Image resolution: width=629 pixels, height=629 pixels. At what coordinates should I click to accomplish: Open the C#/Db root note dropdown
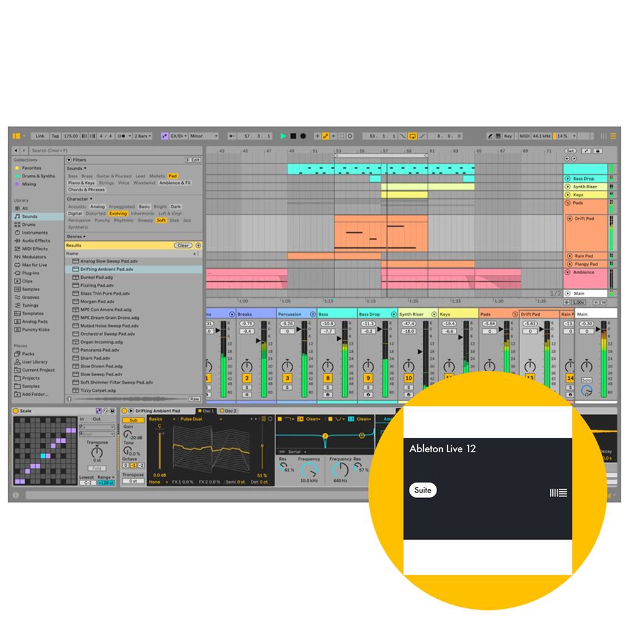click(179, 136)
